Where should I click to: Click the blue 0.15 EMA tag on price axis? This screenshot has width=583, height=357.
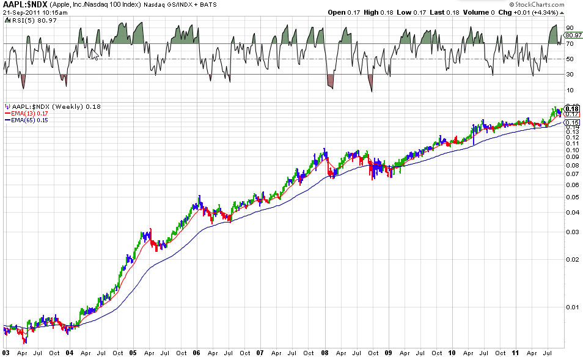572,123
